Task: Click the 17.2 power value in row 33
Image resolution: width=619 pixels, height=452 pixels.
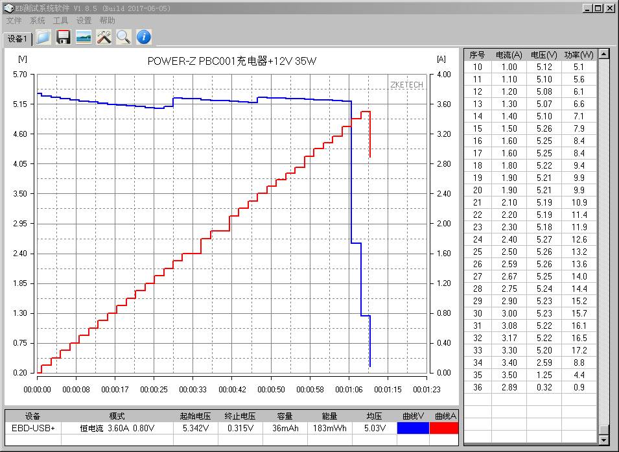Action: click(579, 350)
